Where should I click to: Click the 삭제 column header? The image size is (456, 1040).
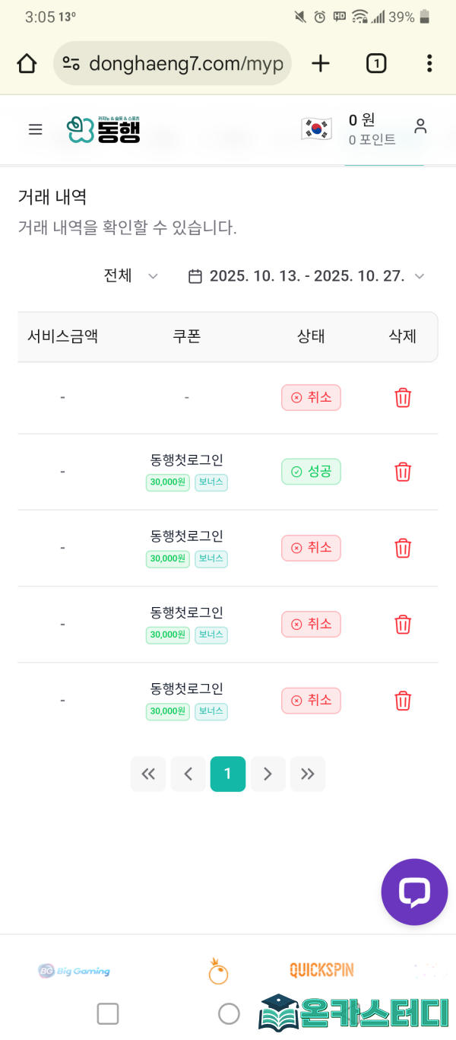[x=403, y=336]
